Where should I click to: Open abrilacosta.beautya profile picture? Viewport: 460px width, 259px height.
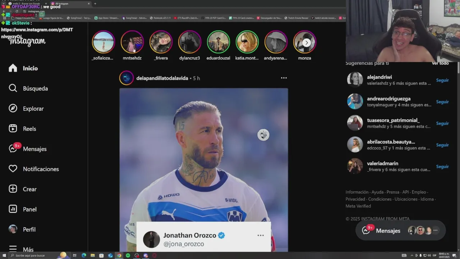tap(355, 145)
